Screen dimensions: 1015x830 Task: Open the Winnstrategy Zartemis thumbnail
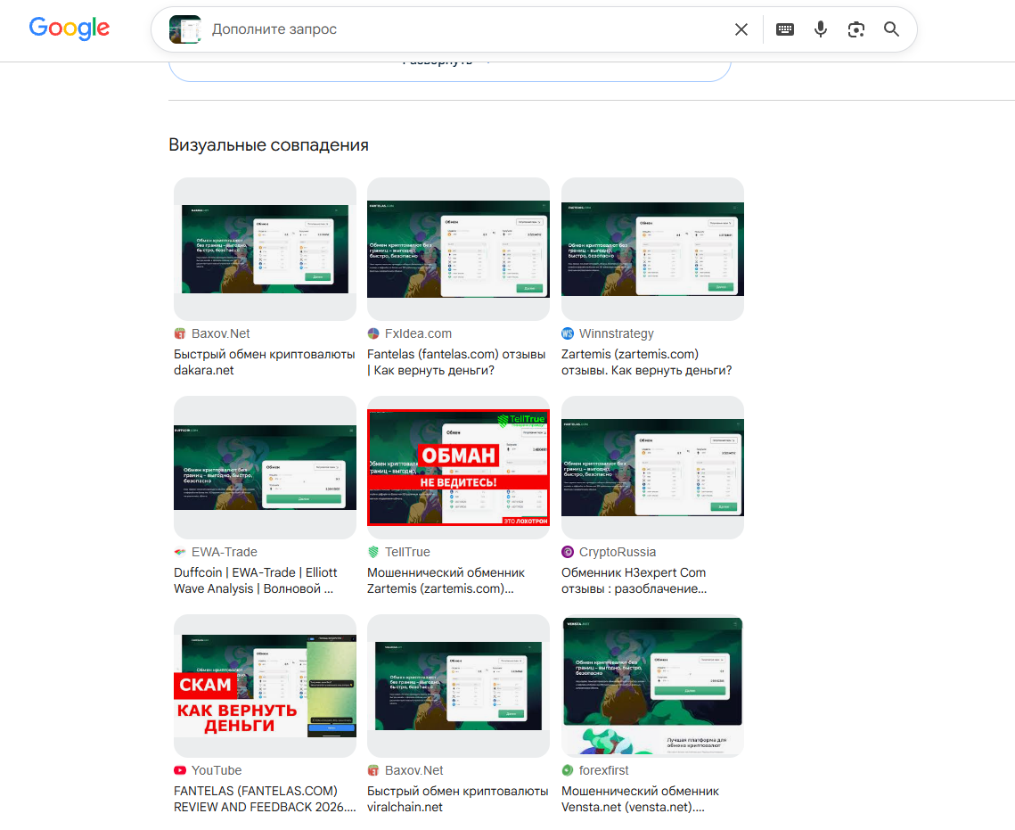[652, 249]
